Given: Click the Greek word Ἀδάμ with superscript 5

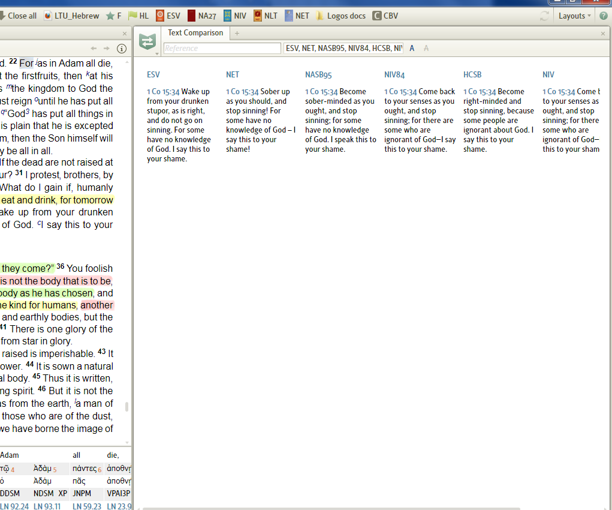Looking at the screenshot, I should click(43, 468).
